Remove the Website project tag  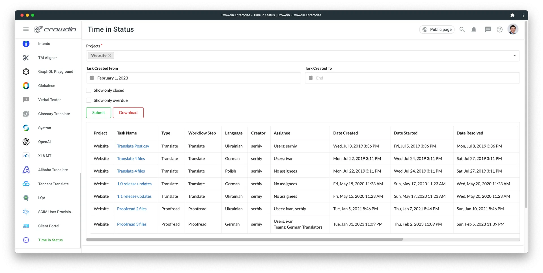point(110,55)
